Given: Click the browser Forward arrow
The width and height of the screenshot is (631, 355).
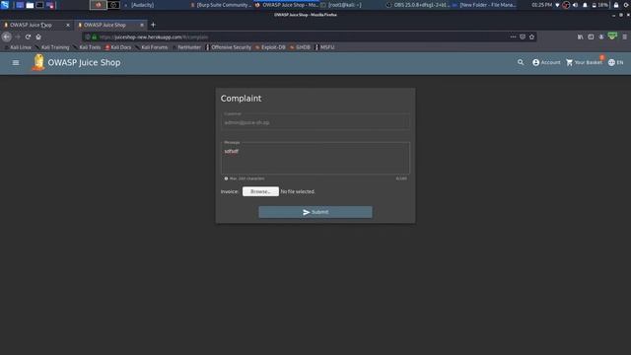Looking at the screenshot, I should pyautogui.click(x=18, y=37).
